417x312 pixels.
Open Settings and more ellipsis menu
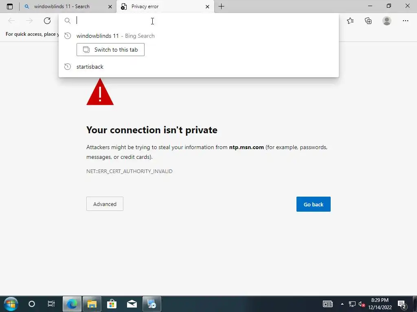click(405, 21)
